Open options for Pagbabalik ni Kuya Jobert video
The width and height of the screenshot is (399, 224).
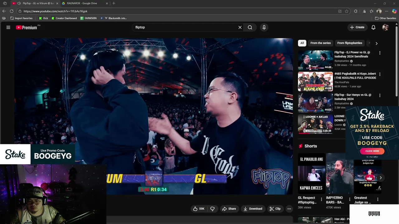tap(380, 74)
